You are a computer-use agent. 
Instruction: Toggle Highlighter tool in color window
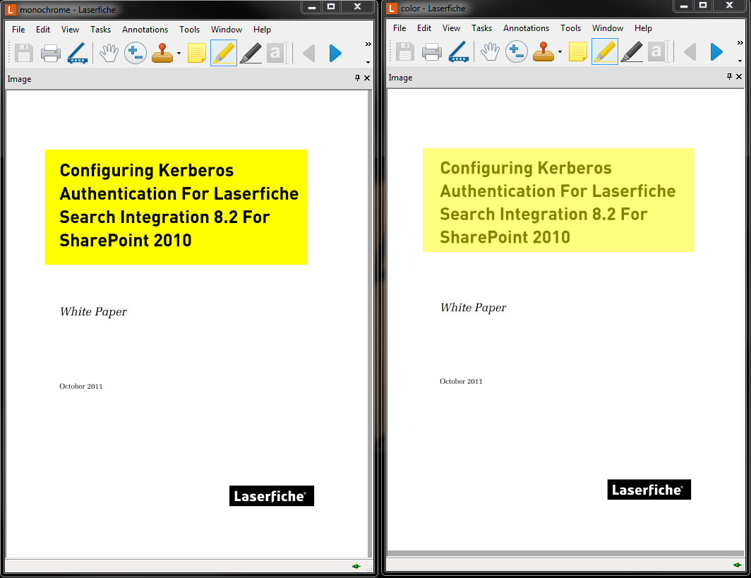(605, 52)
